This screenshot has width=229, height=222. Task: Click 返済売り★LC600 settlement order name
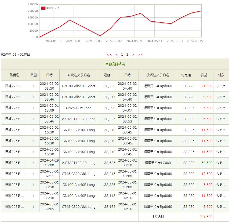point(158,163)
